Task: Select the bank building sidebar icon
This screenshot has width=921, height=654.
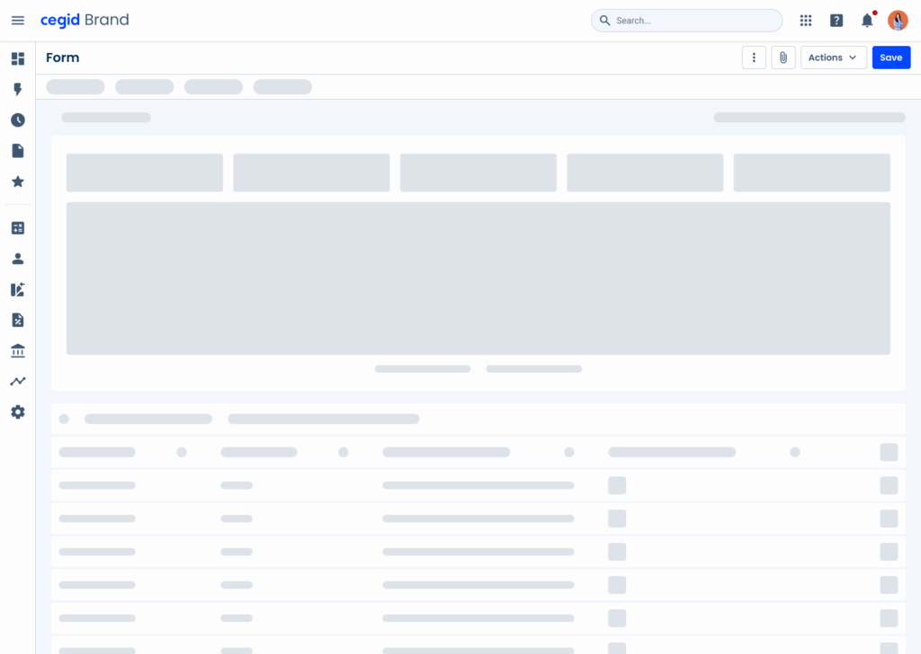Action: 18,350
